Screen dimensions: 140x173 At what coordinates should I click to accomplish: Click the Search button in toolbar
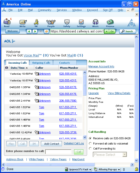[128, 31]
